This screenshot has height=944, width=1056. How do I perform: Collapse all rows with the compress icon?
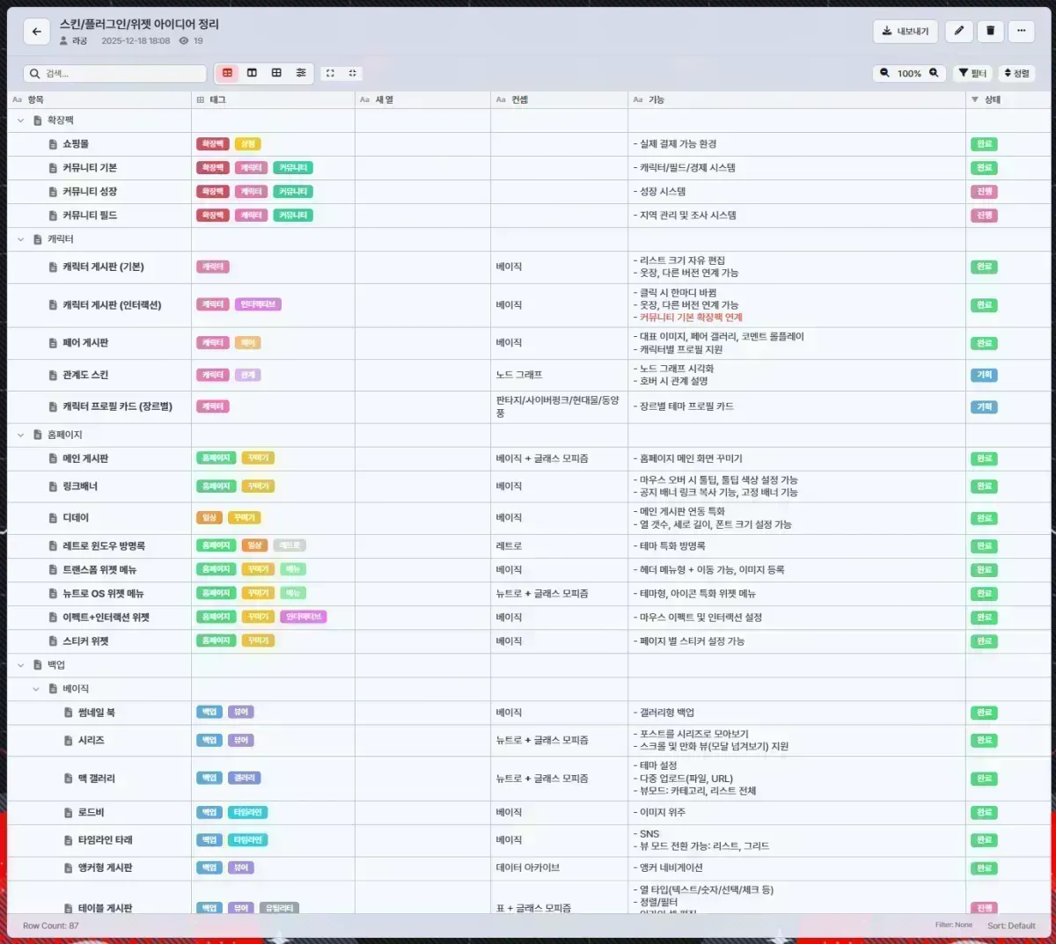[353, 73]
